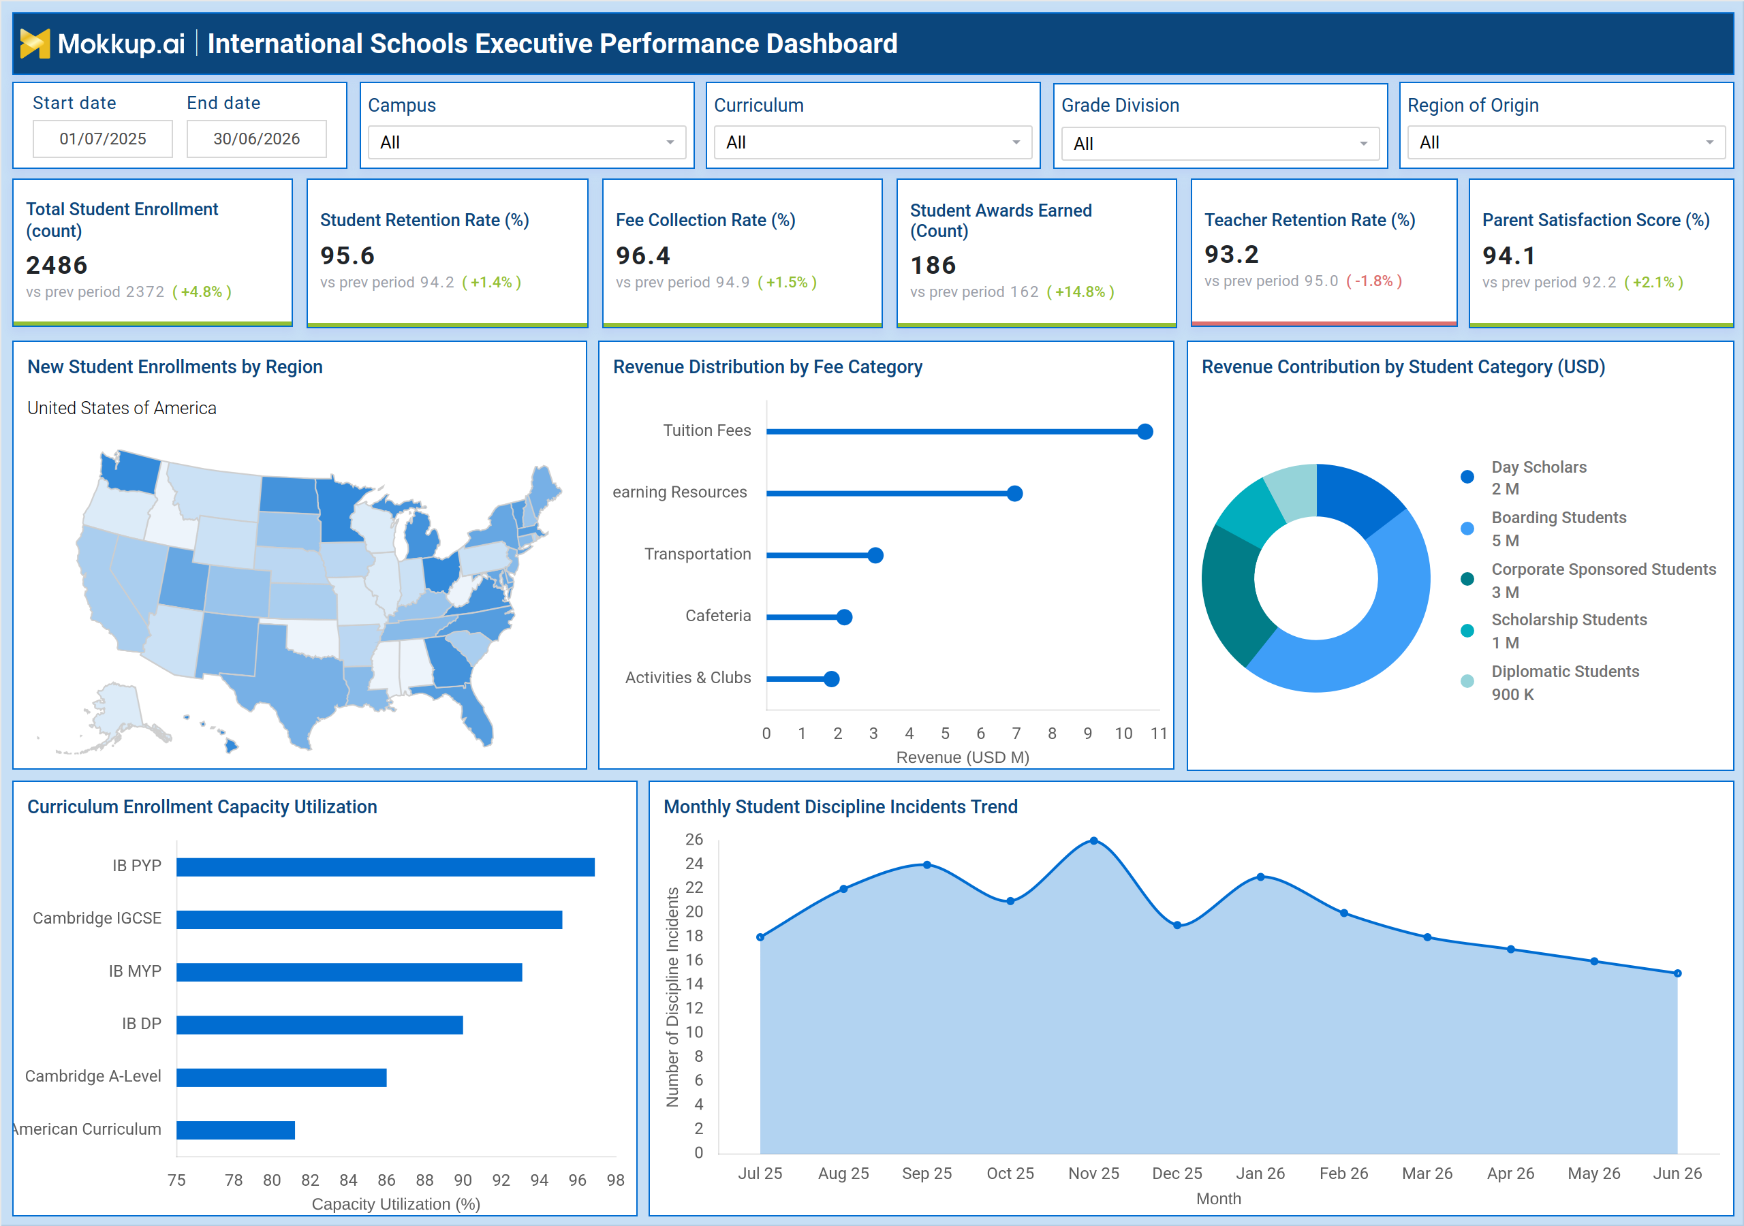This screenshot has height=1226, width=1744.
Task: Click the Cafeteria lollipop marker
Action: click(844, 617)
